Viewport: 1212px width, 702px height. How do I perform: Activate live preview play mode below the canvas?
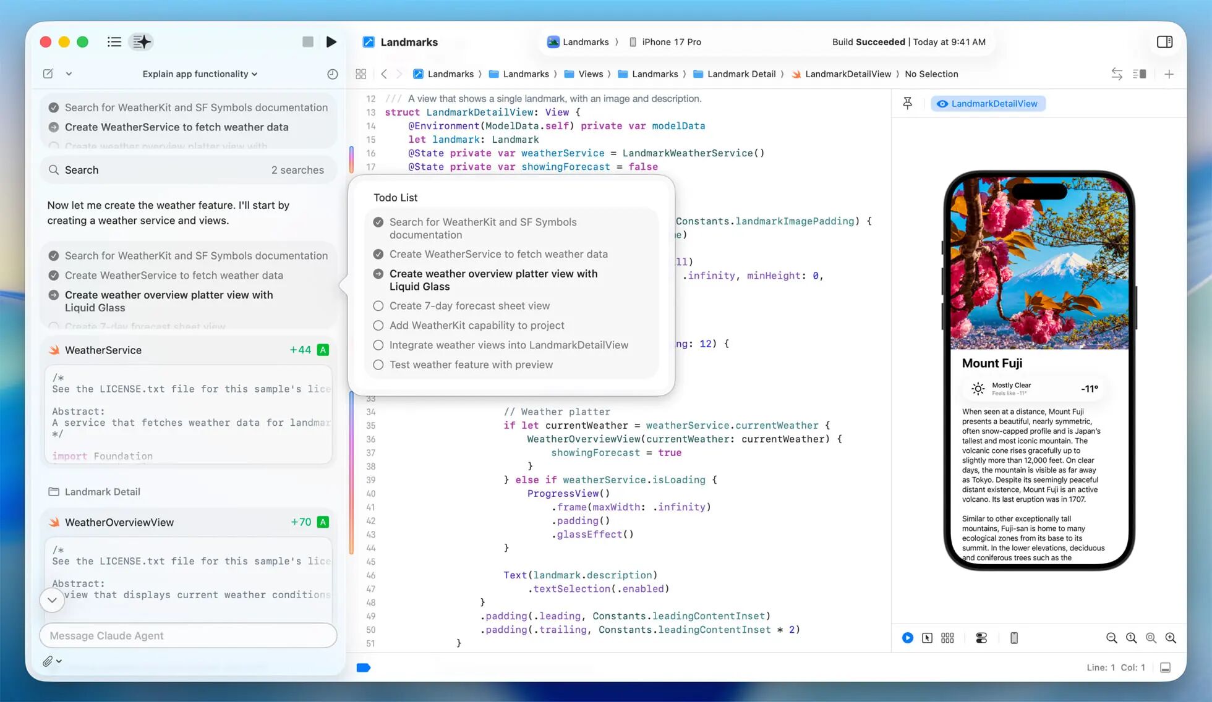908,637
